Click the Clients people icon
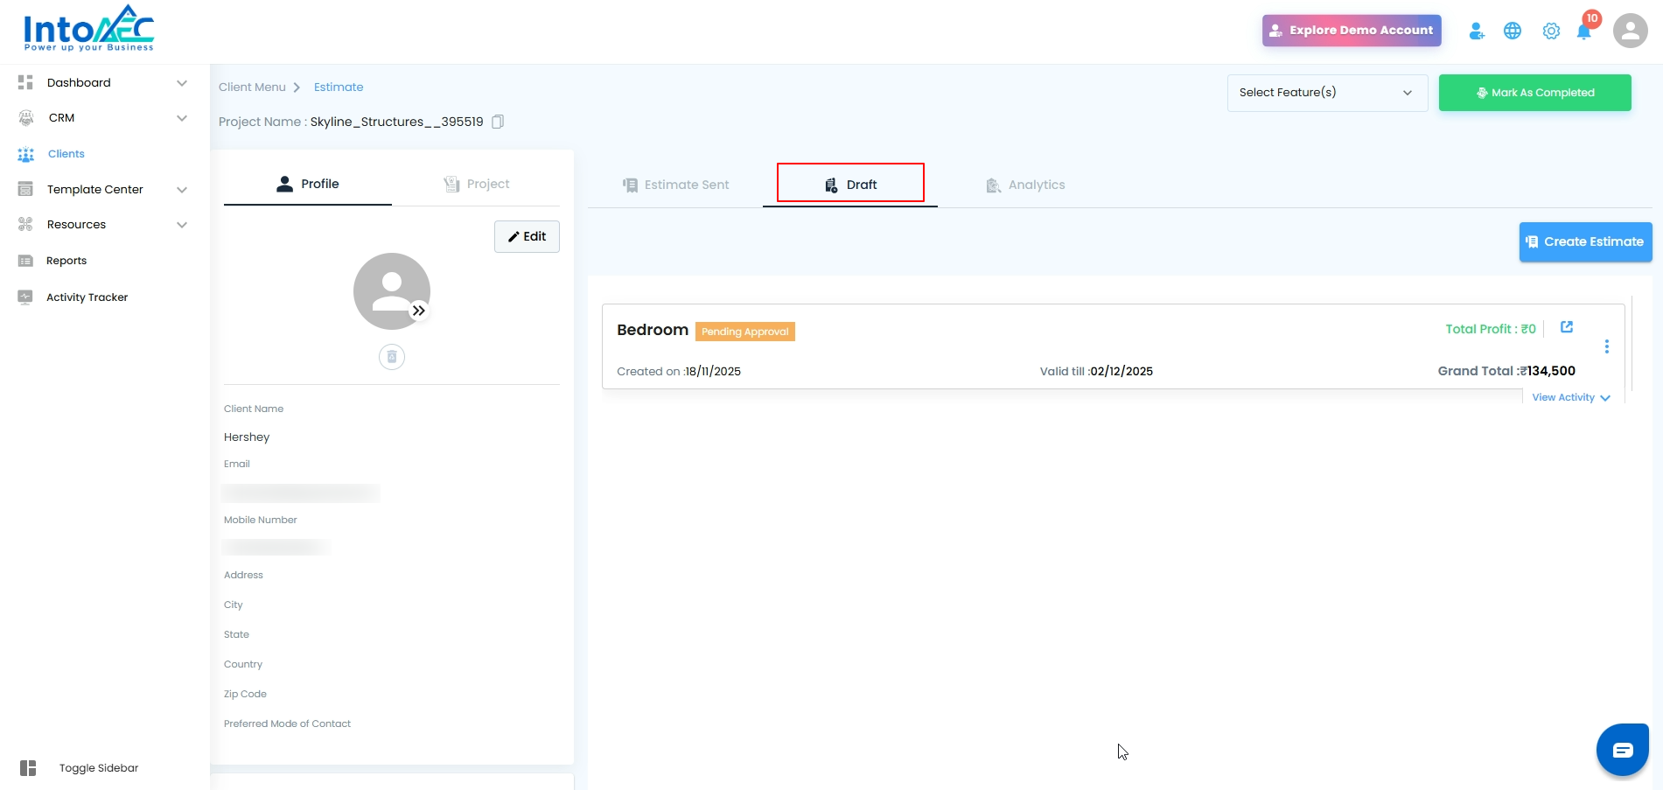 [26, 154]
